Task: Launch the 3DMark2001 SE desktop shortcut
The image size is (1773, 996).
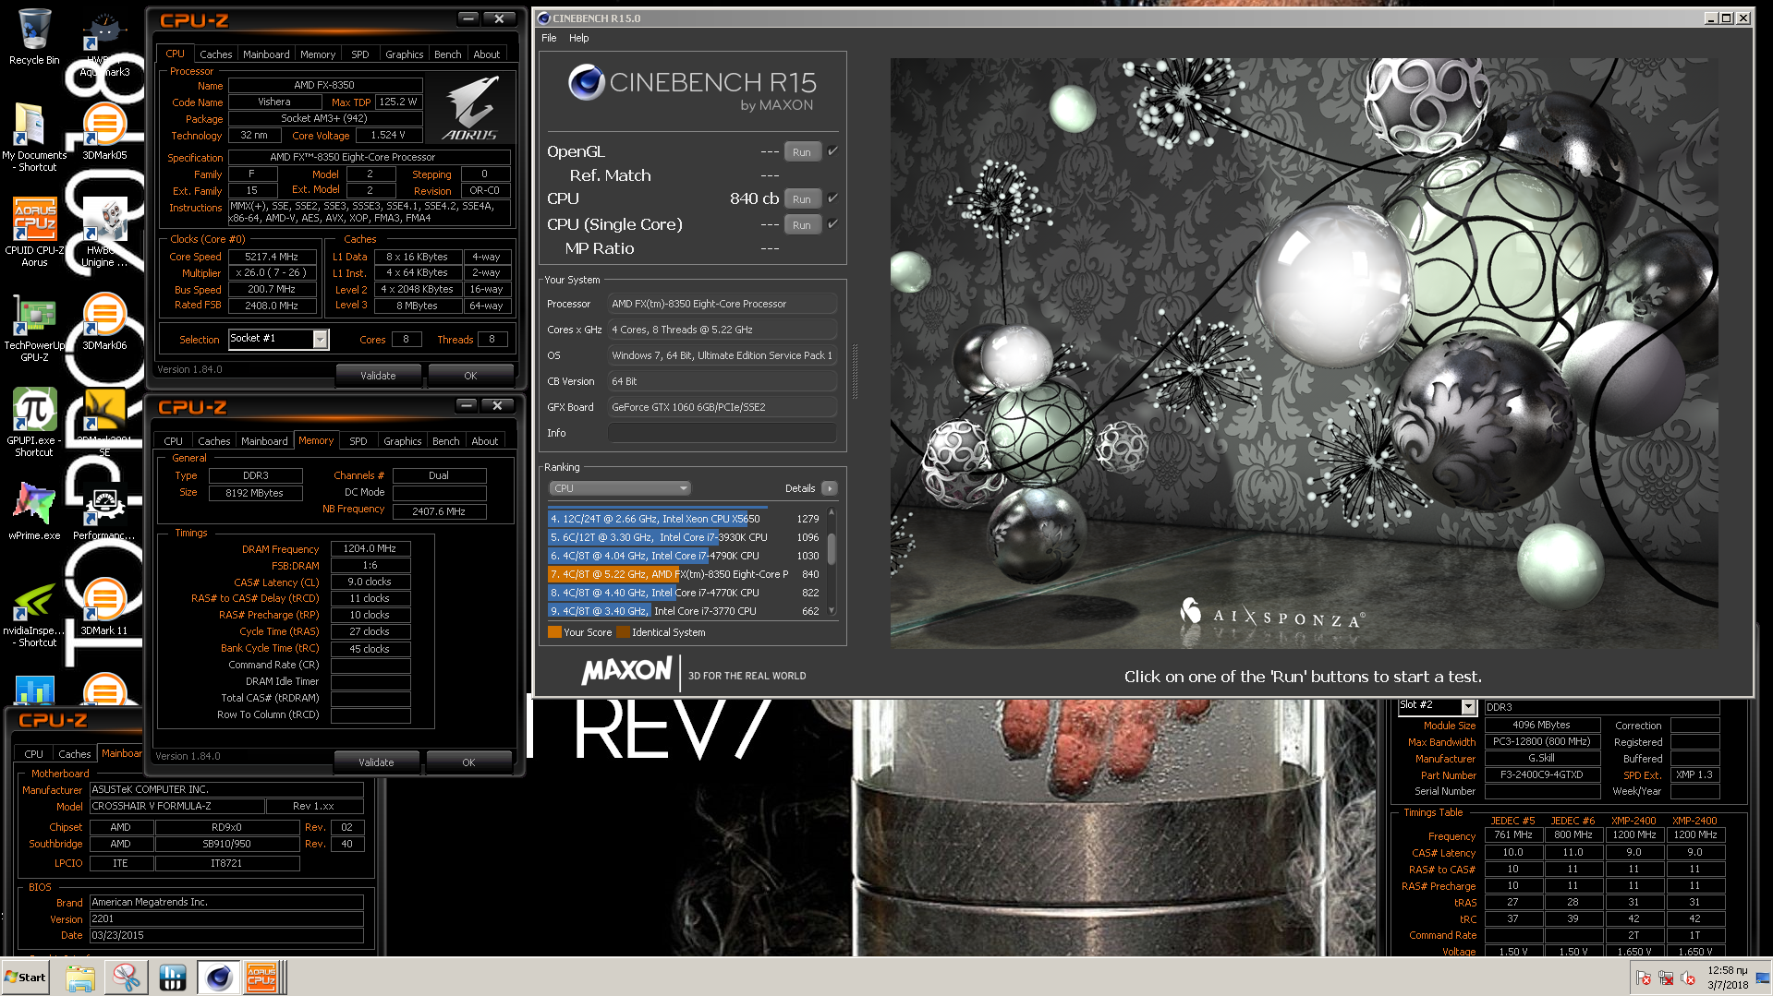Action: (x=104, y=422)
